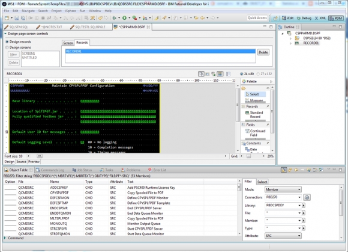
Task: Toggle the highlighted screen-view icon above the ruler
Action: click(x=220, y=74)
